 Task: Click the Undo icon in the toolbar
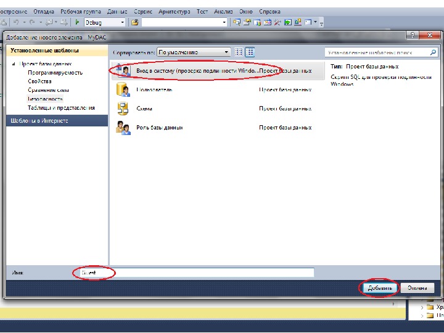(x=16, y=22)
